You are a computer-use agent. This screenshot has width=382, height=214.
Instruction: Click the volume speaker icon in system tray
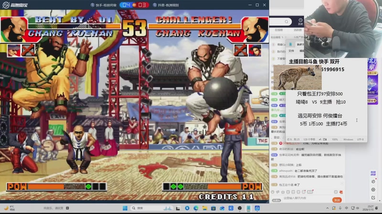coord(358,208)
